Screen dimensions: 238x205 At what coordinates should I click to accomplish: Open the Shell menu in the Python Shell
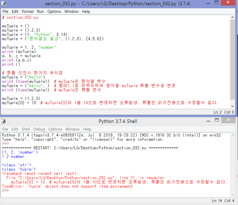click(x=26, y=129)
